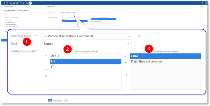Image resolution: width=210 pixels, height=106 pixels.
Task: Move selected source to top with double up arrow
Action: pos(46,56)
